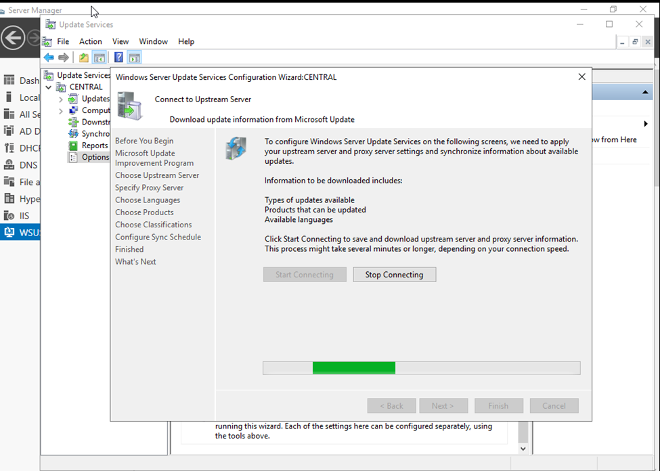660x471 pixels.
Task: Toggle Show/Hide Console Tree toolbar icon
Action: click(100, 58)
